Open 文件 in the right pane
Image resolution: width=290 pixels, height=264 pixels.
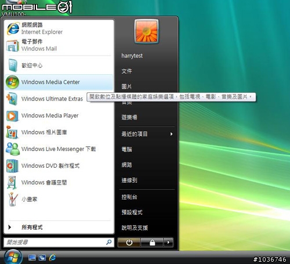pos(127,71)
